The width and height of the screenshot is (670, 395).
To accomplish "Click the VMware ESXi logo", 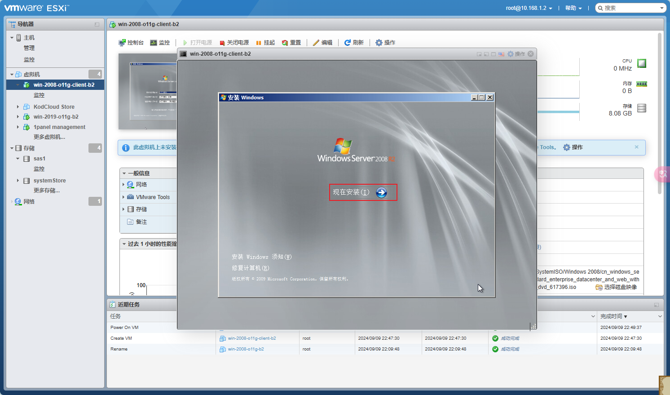I will (x=37, y=8).
